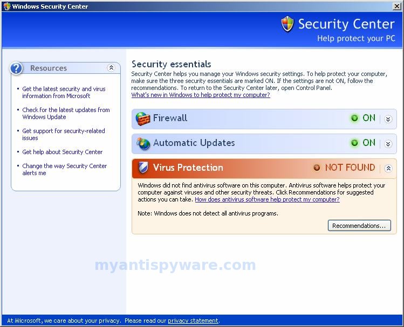Open 'Change the way Security Center alerts me'

click(x=64, y=169)
